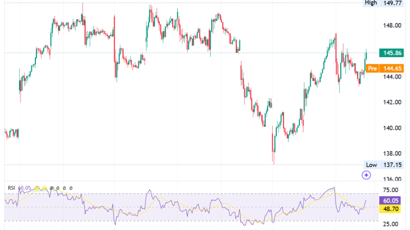Click the last null symbol in RSI legend
The height and width of the screenshot is (230, 410).
pos(71,188)
